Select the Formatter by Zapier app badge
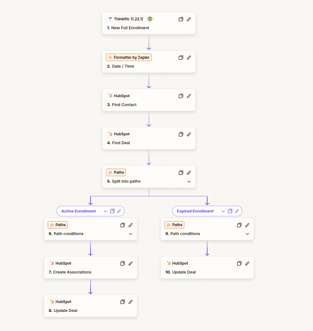Viewport: 313px width, 331px height. (x=129, y=57)
